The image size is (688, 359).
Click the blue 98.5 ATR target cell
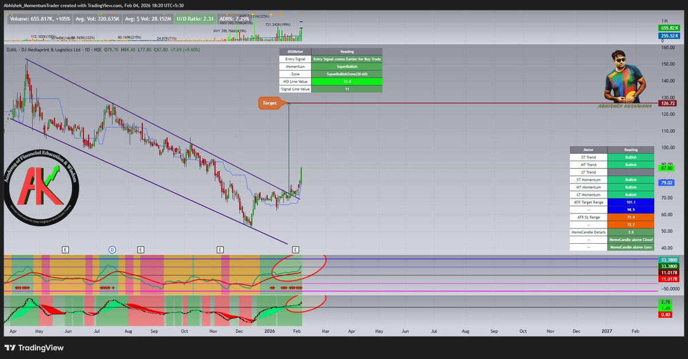pos(631,210)
